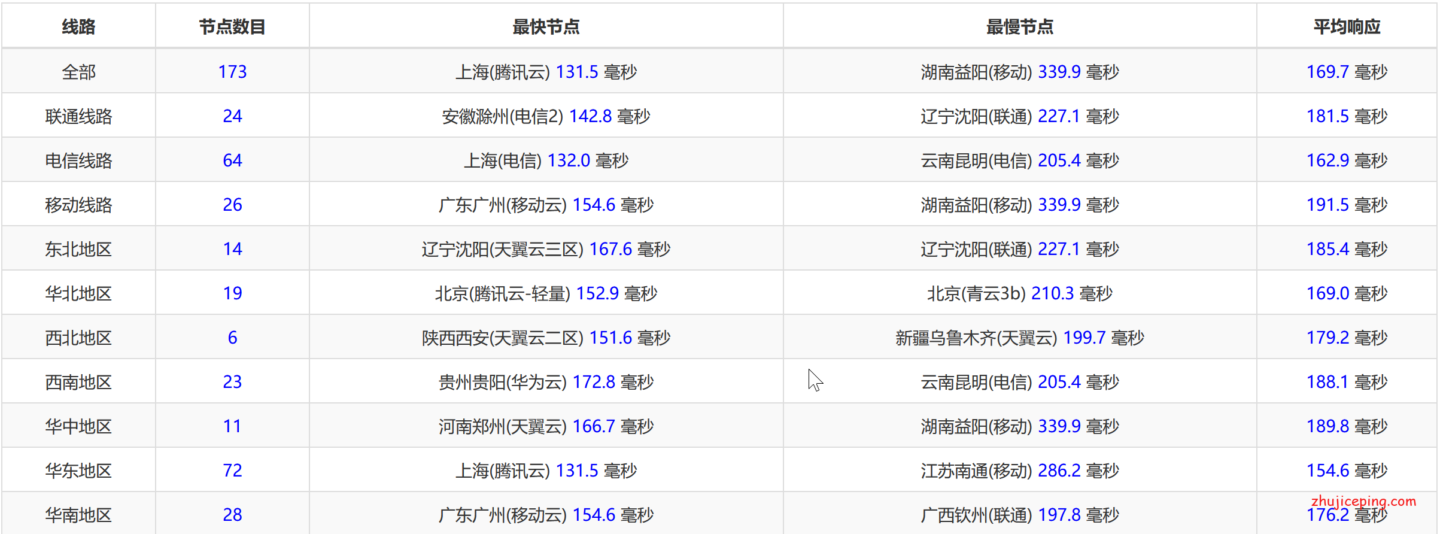Image resolution: width=1440 pixels, height=534 pixels.
Task: Click 湖南益阳(移动) slowest node in 移动线路 row
Action: tap(1020, 205)
